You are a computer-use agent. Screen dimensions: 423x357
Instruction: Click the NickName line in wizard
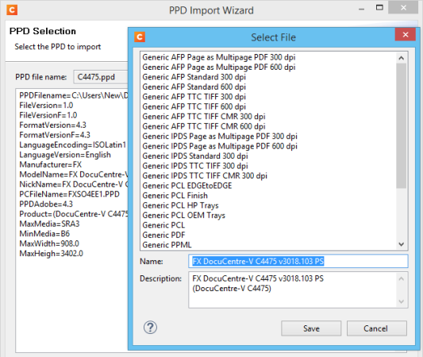pos(73,184)
